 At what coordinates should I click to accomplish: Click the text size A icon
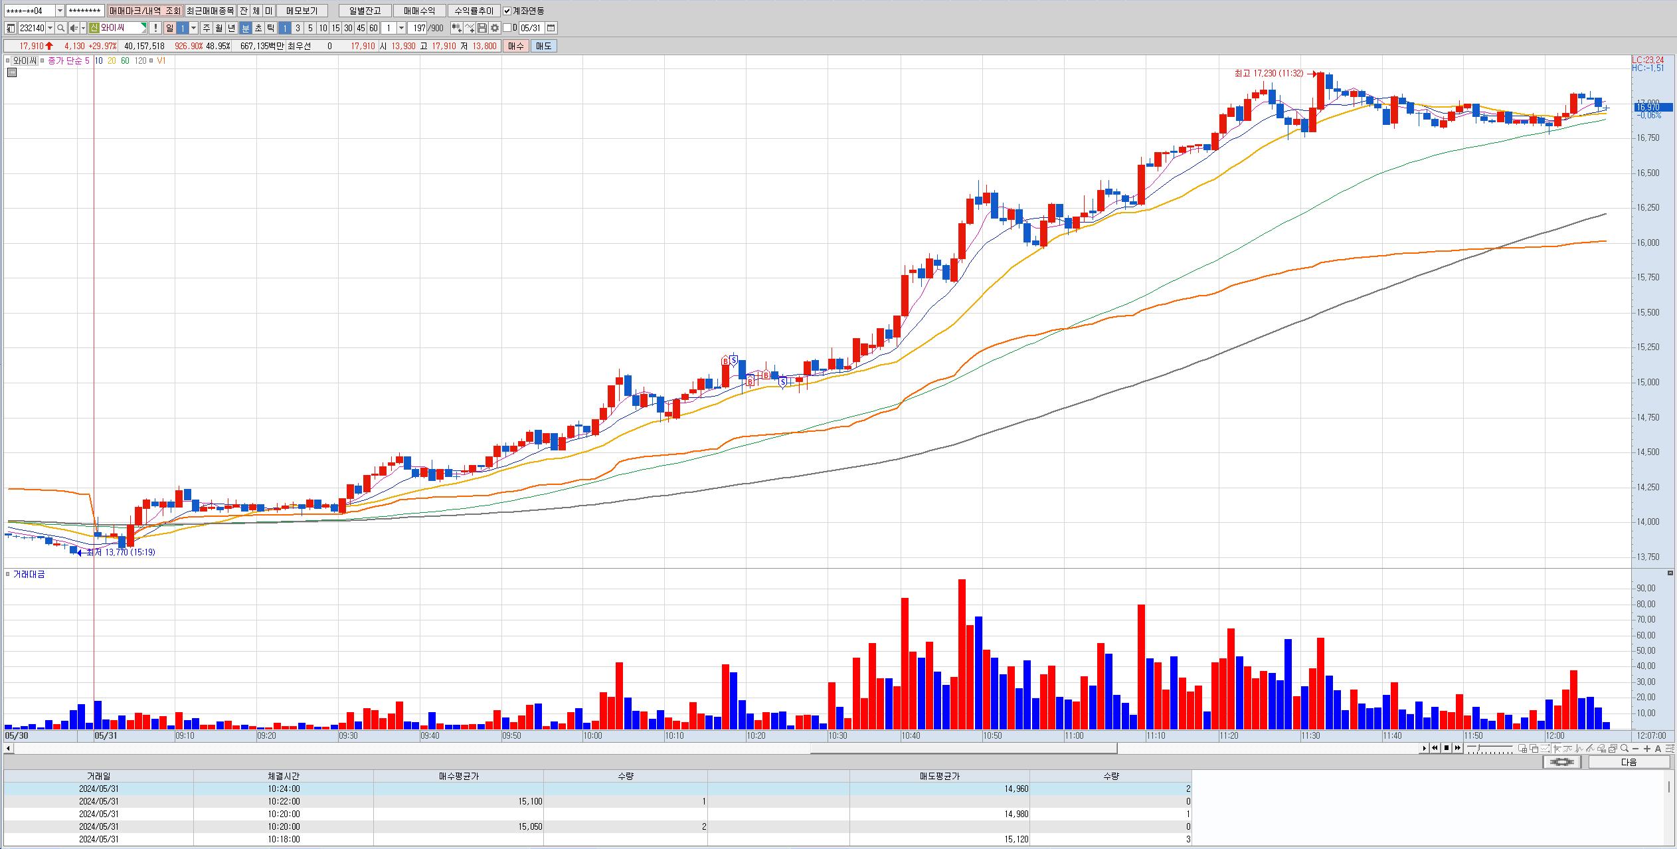[x=1658, y=748]
